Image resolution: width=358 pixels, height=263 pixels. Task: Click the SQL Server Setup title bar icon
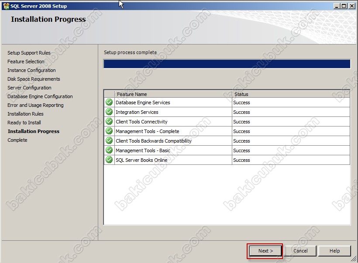6,6
